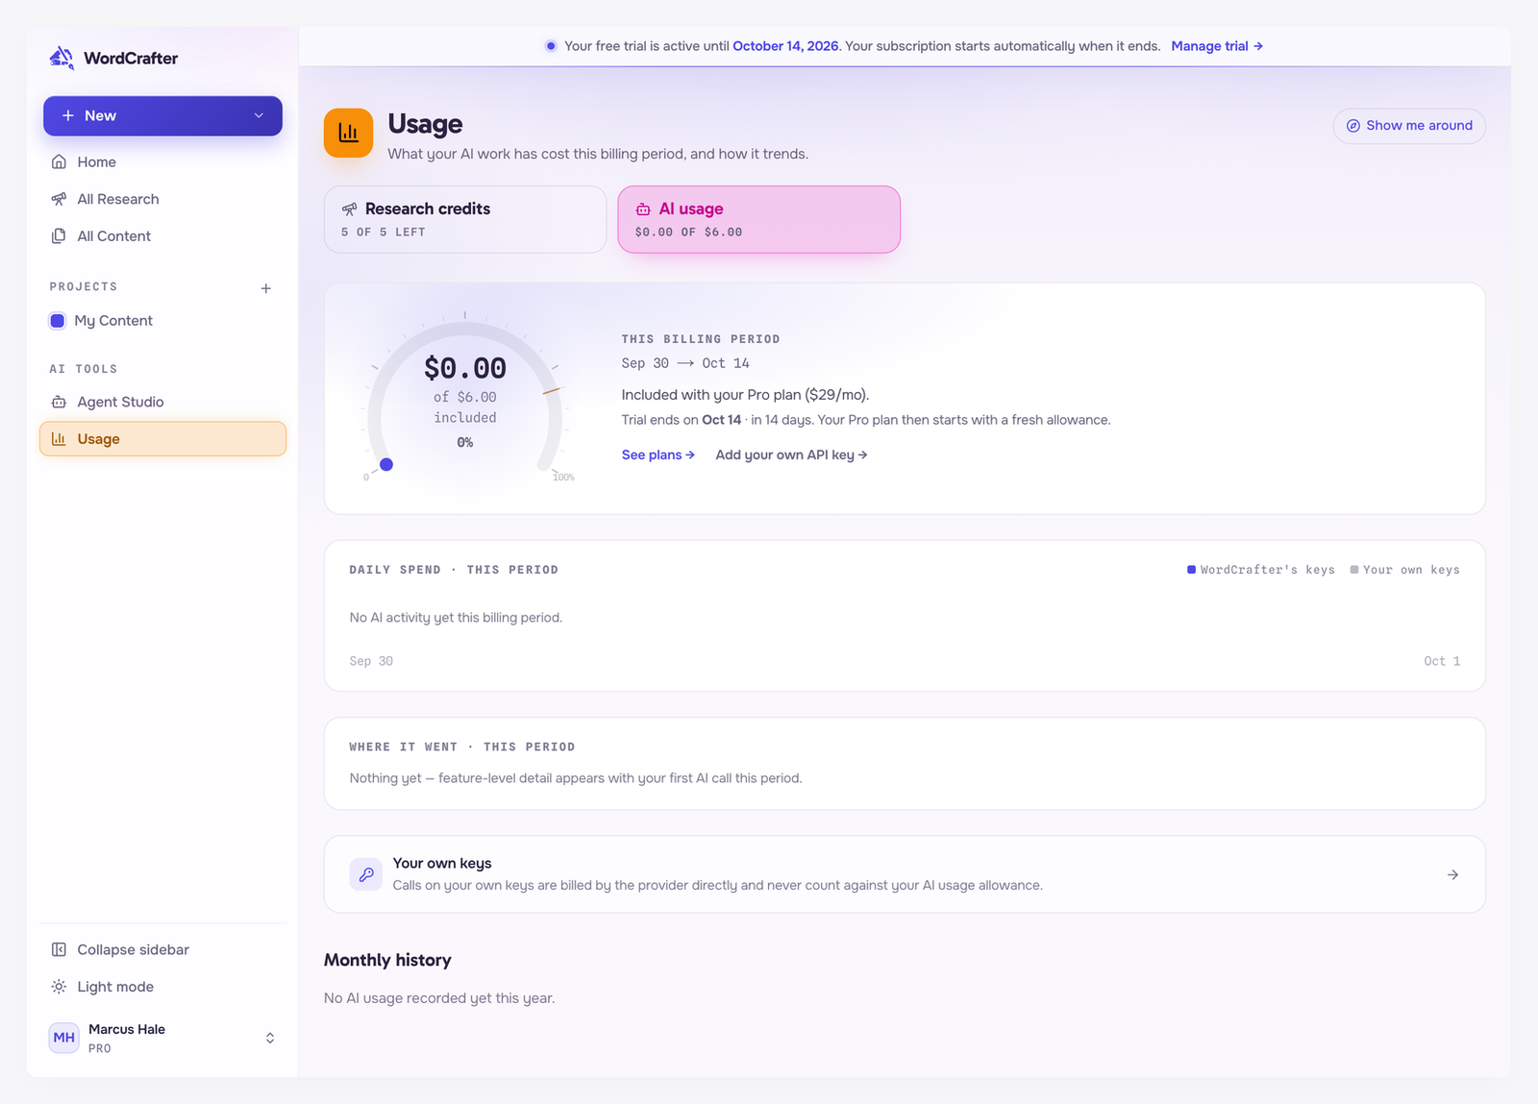The height and width of the screenshot is (1104, 1538).
Task: Open All Research page
Action: 162,199
